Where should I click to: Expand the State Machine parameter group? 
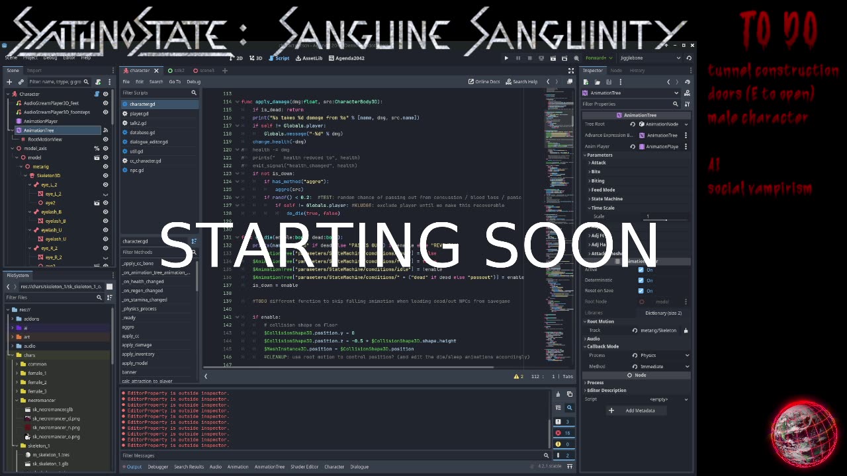point(606,199)
